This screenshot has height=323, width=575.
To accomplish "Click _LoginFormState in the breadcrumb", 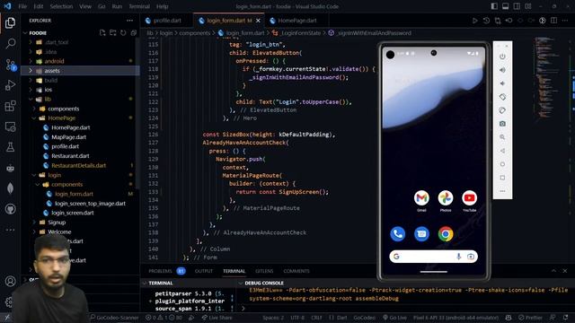I will (301, 33).
